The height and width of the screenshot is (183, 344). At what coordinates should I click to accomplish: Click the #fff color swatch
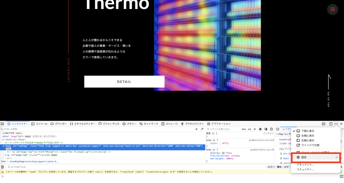click(220, 143)
